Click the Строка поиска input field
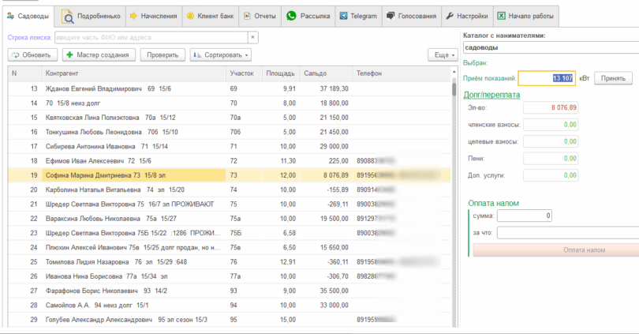Viewport: 639px width, 334px height. pos(150,37)
